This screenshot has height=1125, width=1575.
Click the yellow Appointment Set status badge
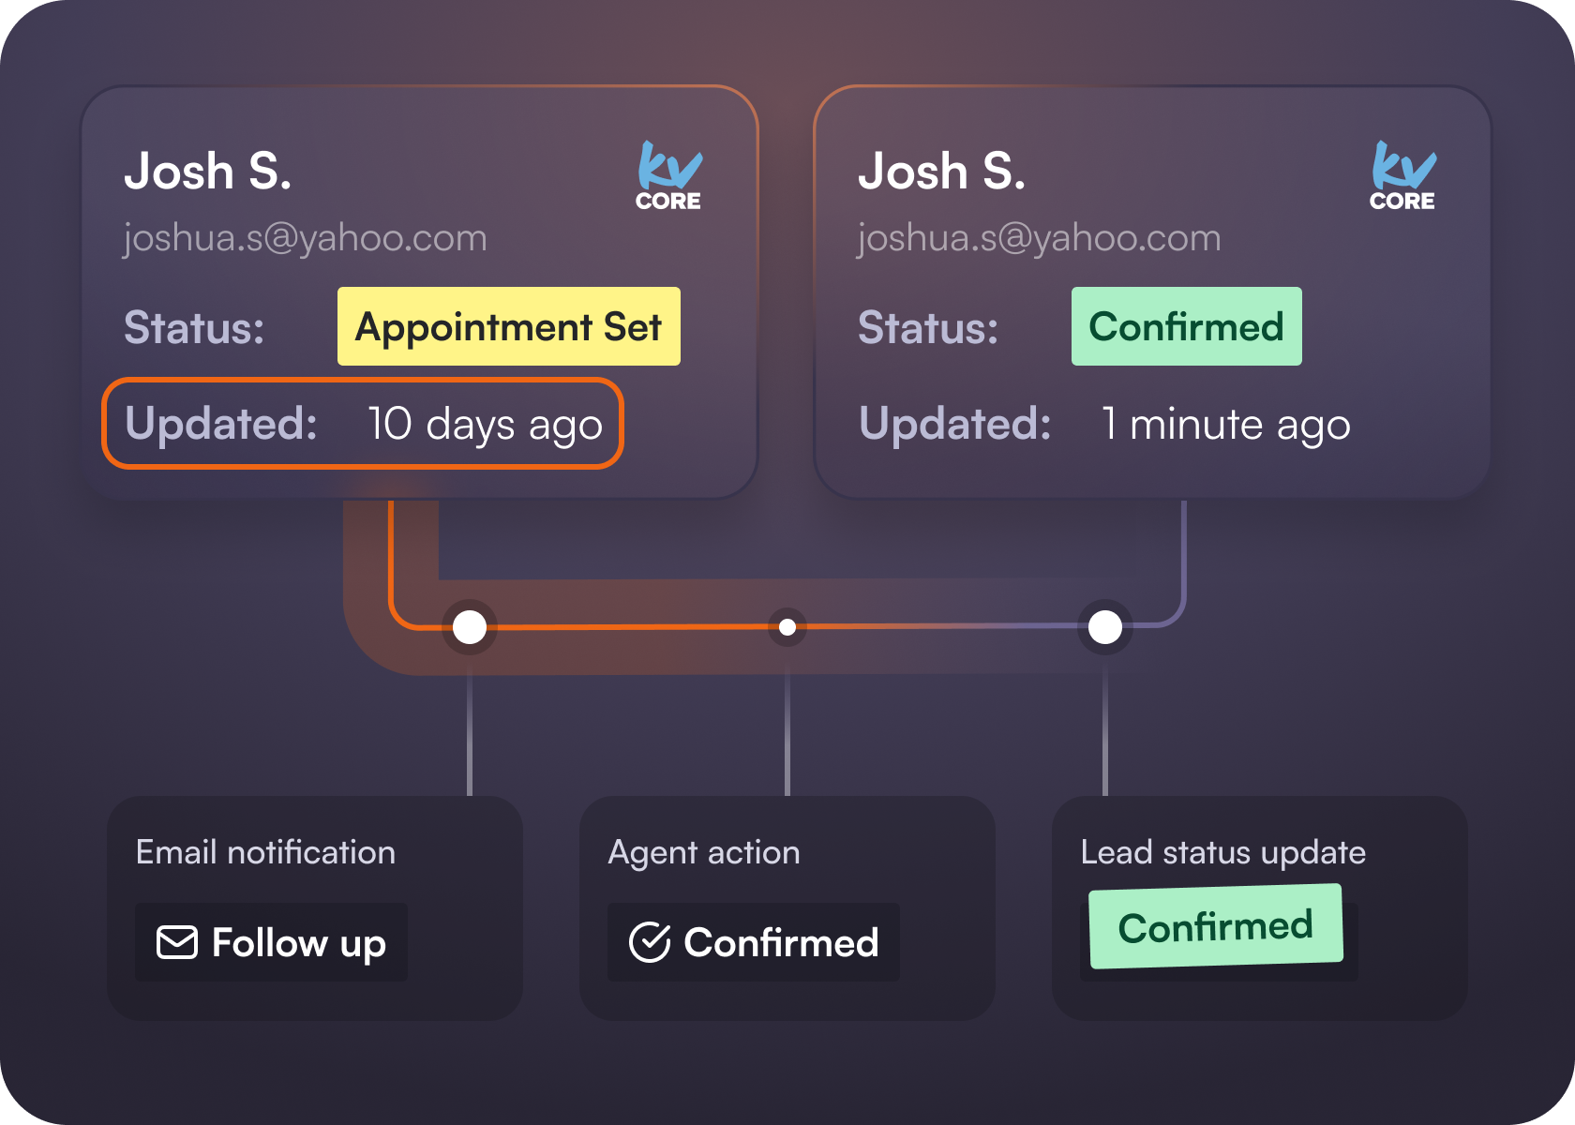[509, 326]
